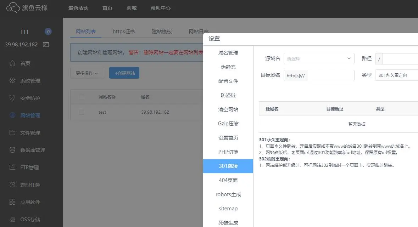Click the 旗鱼云梯 cloud logo
Image resolution: width=418 pixels, height=227 pixels.
(13, 8)
